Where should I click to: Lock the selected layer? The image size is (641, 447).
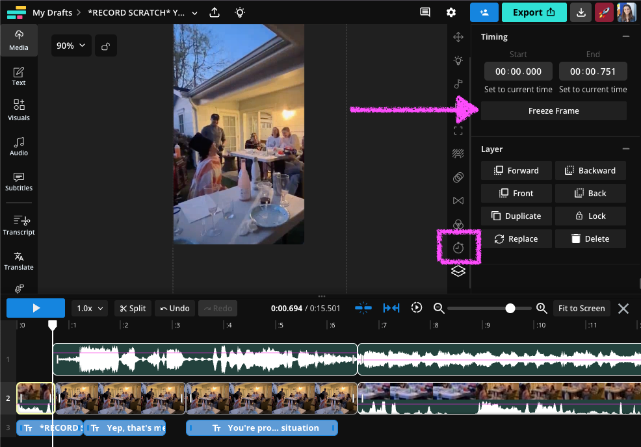(x=590, y=216)
